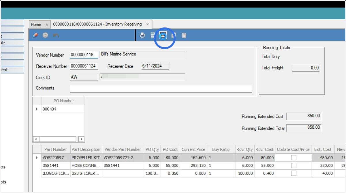
Task: Click the Receiver Date field
Action: click(155, 66)
